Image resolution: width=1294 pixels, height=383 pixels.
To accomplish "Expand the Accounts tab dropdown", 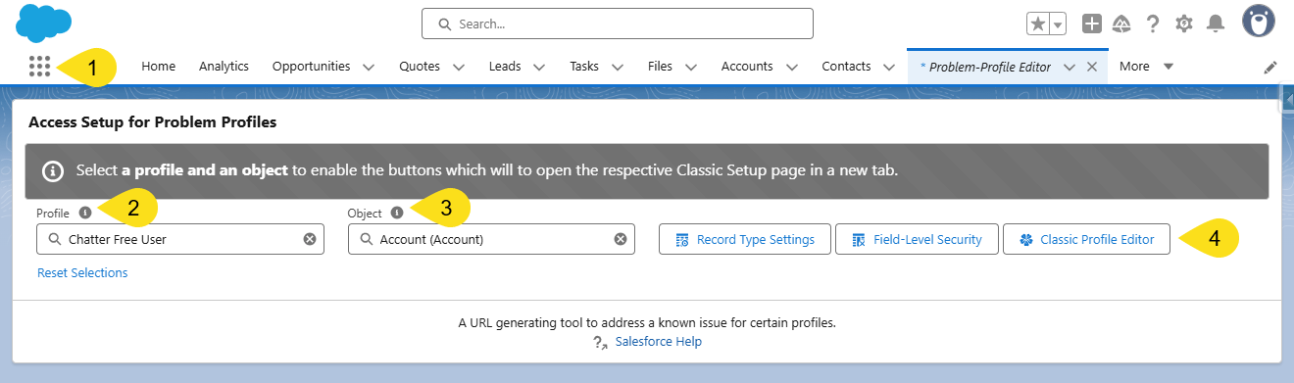I will (791, 68).
